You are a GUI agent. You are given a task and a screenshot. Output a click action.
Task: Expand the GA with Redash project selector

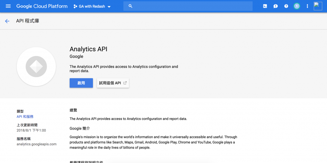click(x=92, y=6)
